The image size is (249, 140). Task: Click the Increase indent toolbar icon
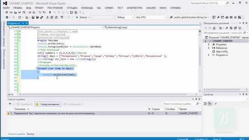click(34, 12)
